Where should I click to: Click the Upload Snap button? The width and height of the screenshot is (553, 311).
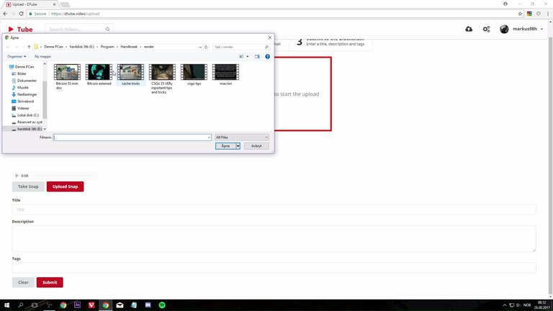coord(66,186)
